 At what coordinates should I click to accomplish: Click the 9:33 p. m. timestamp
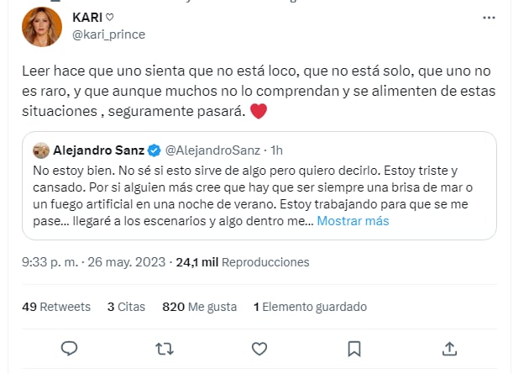pos(51,262)
